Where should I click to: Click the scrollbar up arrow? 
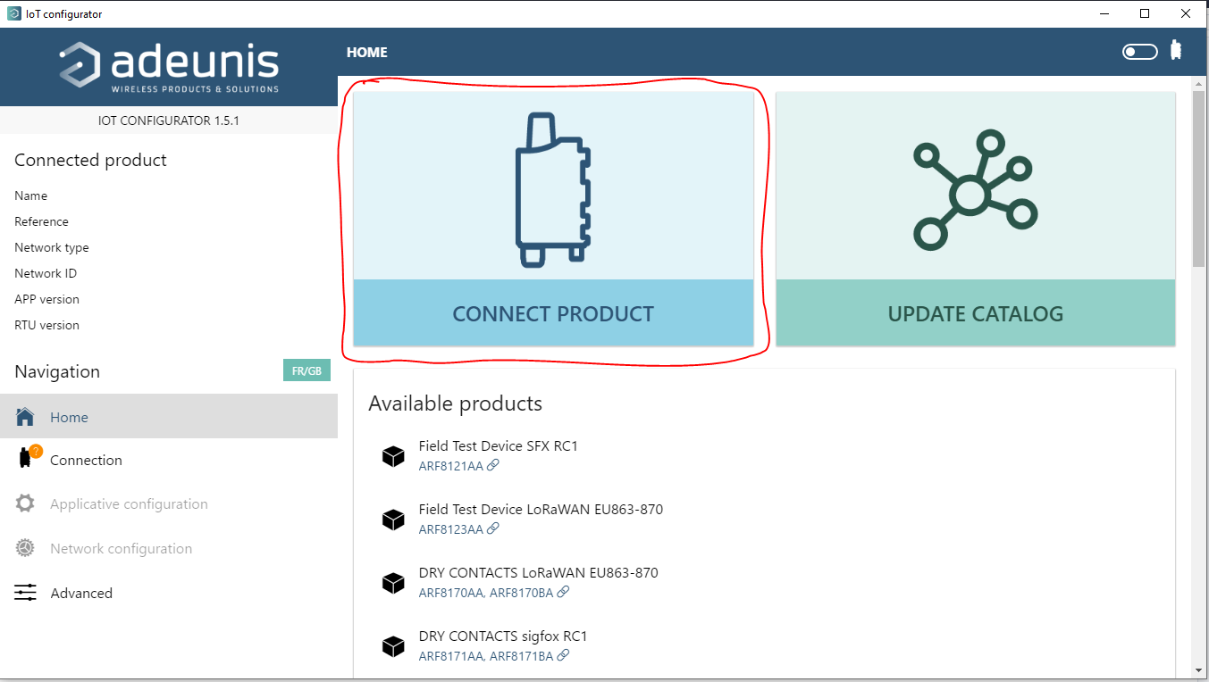[x=1198, y=84]
